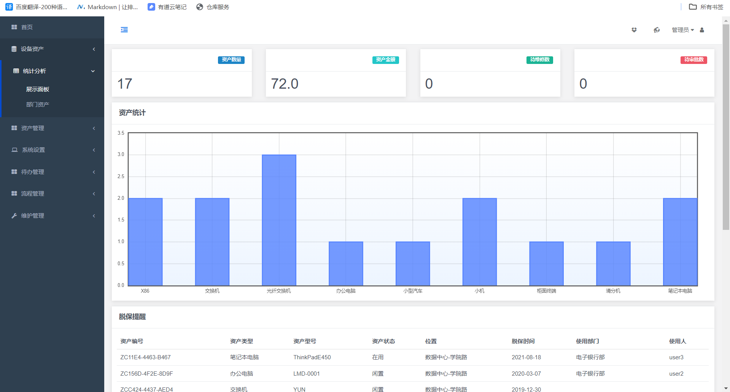Click the page vertical scrollbar thumb
This screenshot has width=730, height=392.
tap(726, 127)
